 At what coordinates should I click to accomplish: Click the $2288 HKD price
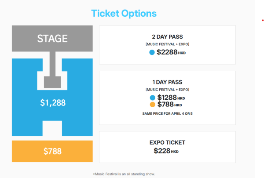(x=171, y=52)
